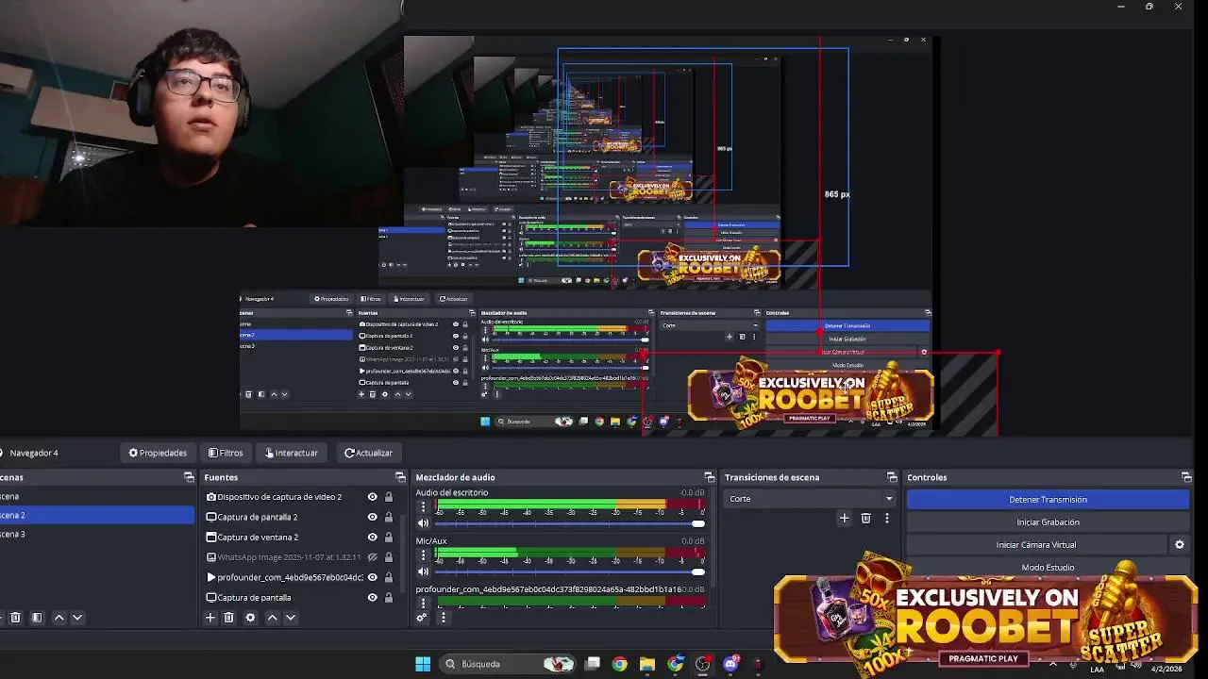This screenshot has width=1208, height=679.
Task: Click the play icon of profounder_com media source
Action: click(x=211, y=577)
